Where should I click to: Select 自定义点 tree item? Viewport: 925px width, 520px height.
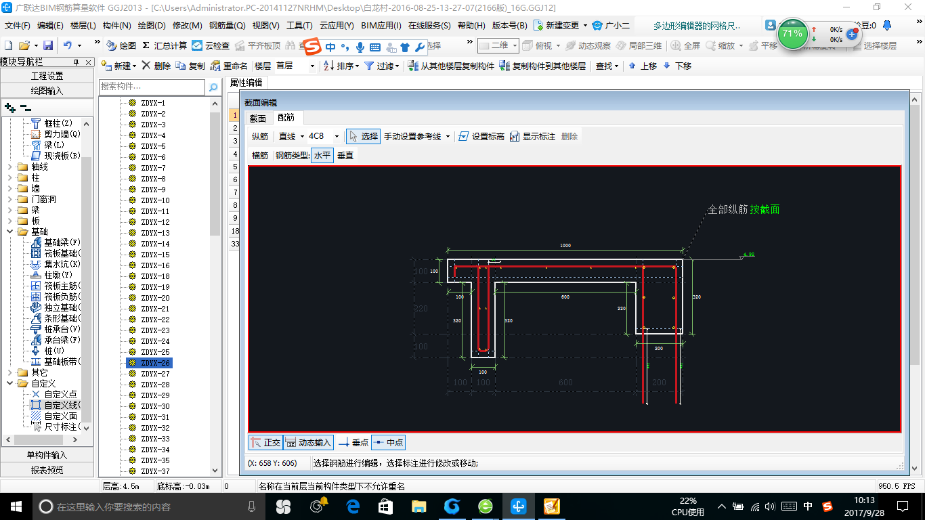[54, 394]
